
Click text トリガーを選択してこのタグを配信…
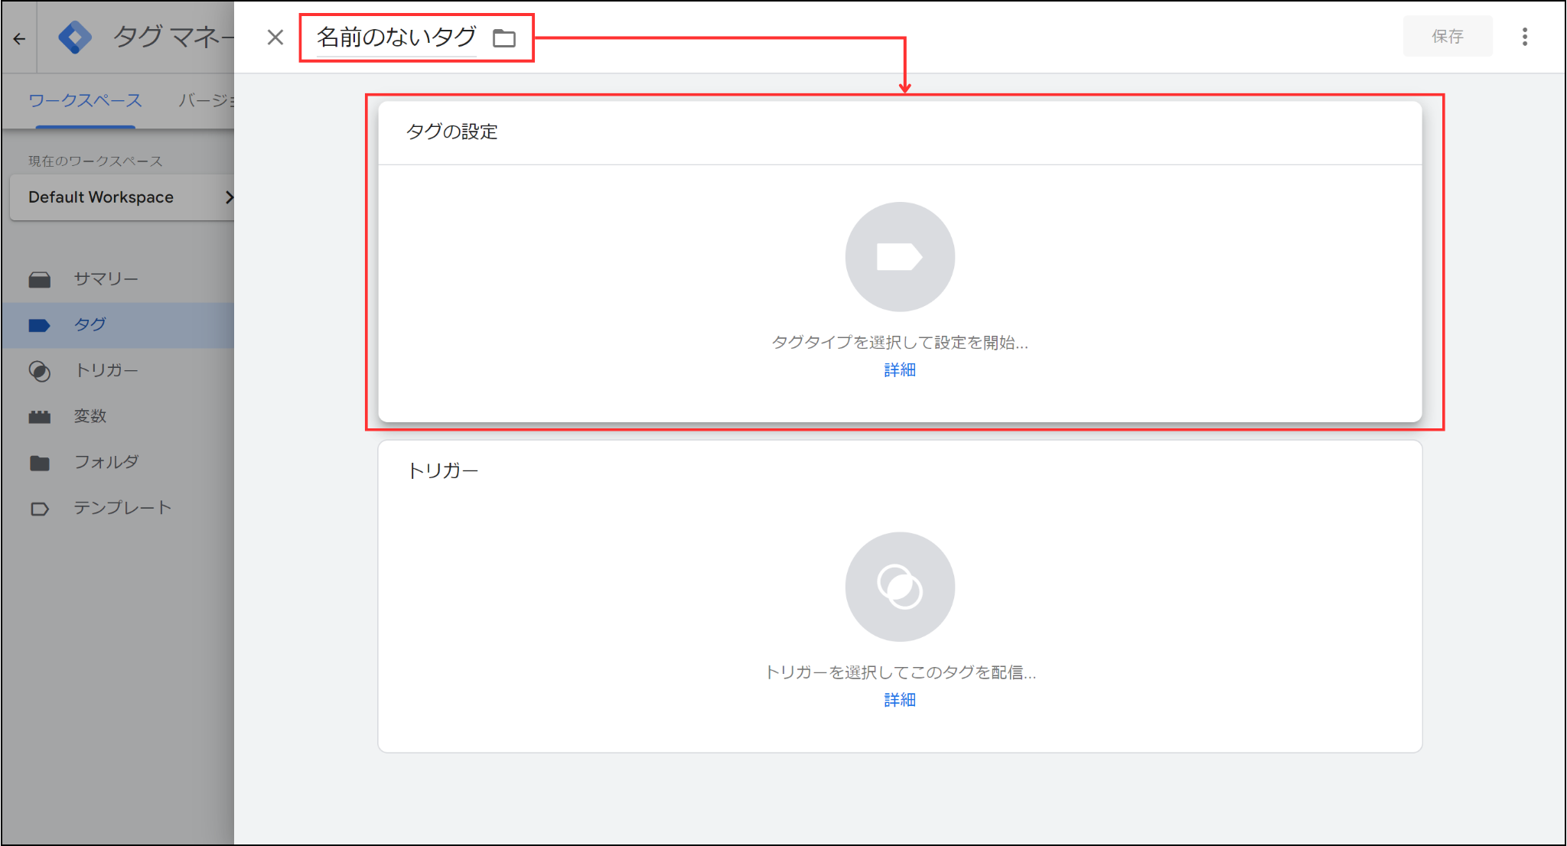(900, 672)
